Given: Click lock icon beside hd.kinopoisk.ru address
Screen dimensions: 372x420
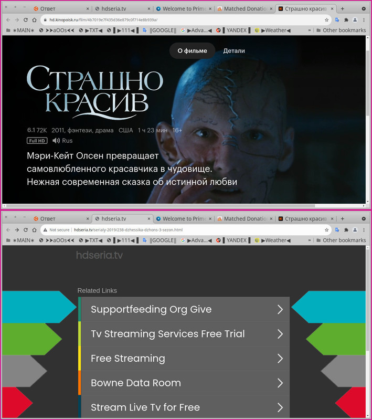Looking at the screenshot, I should [45, 20].
